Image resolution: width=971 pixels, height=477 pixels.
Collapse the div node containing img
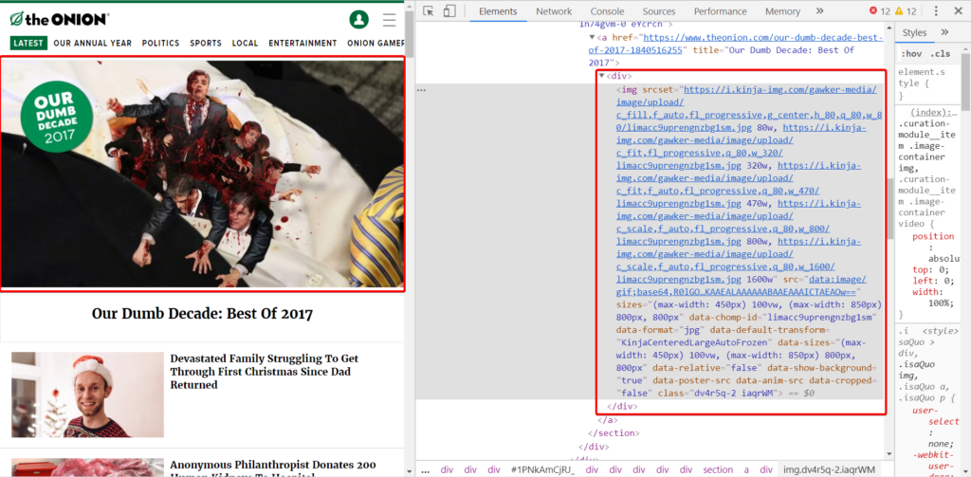click(601, 76)
